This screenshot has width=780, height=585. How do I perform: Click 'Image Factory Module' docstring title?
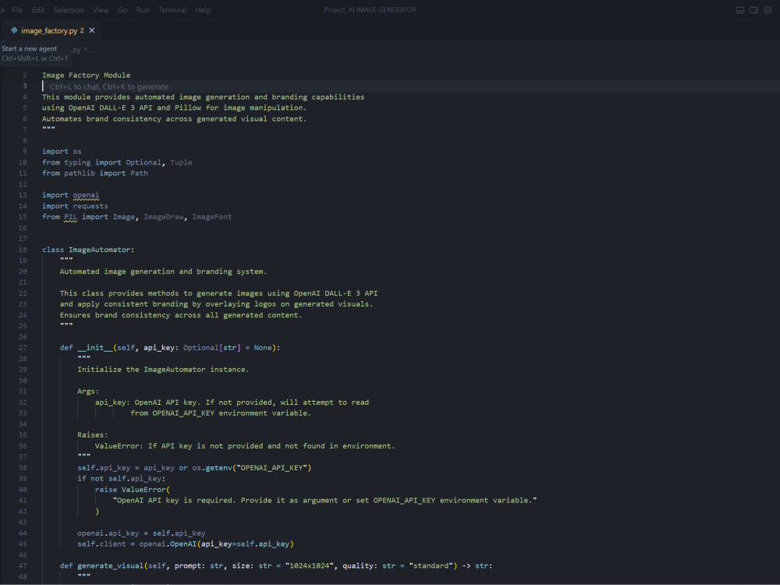tap(86, 75)
